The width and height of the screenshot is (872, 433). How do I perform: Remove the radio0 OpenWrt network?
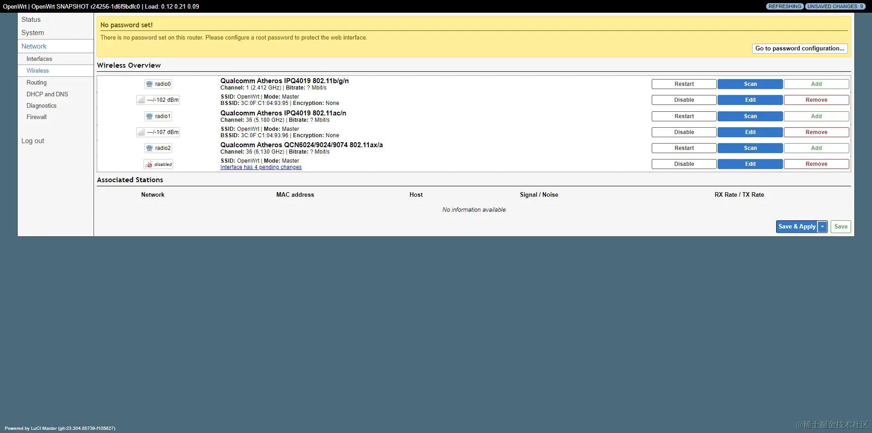point(816,100)
